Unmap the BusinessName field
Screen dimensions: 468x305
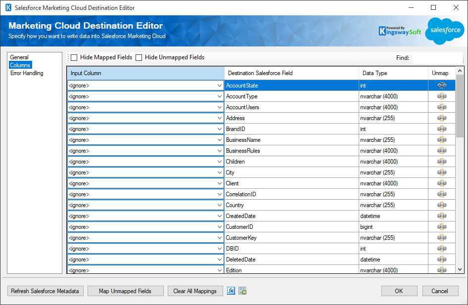point(442,140)
